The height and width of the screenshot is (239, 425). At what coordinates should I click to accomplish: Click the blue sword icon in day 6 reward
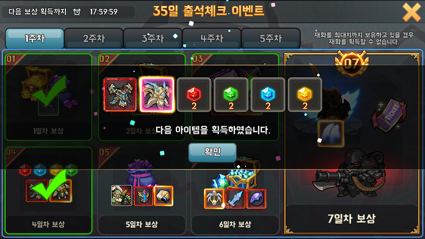tap(235, 199)
